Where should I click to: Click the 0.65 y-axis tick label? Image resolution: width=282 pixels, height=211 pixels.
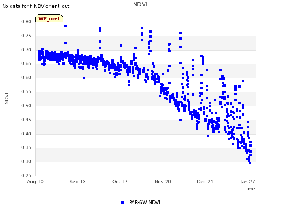(26, 63)
